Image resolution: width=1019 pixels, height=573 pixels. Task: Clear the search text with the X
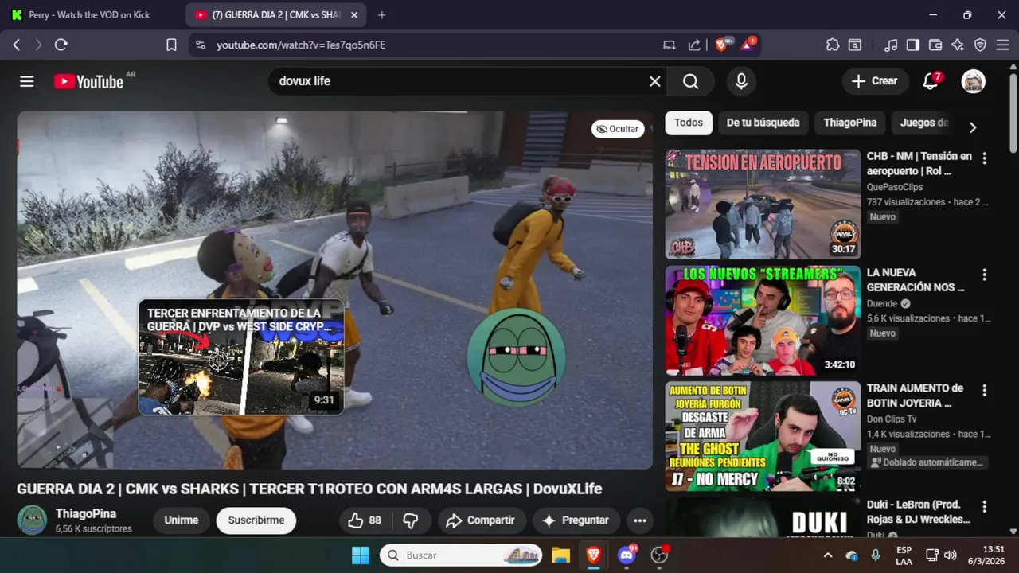click(x=654, y=81)
